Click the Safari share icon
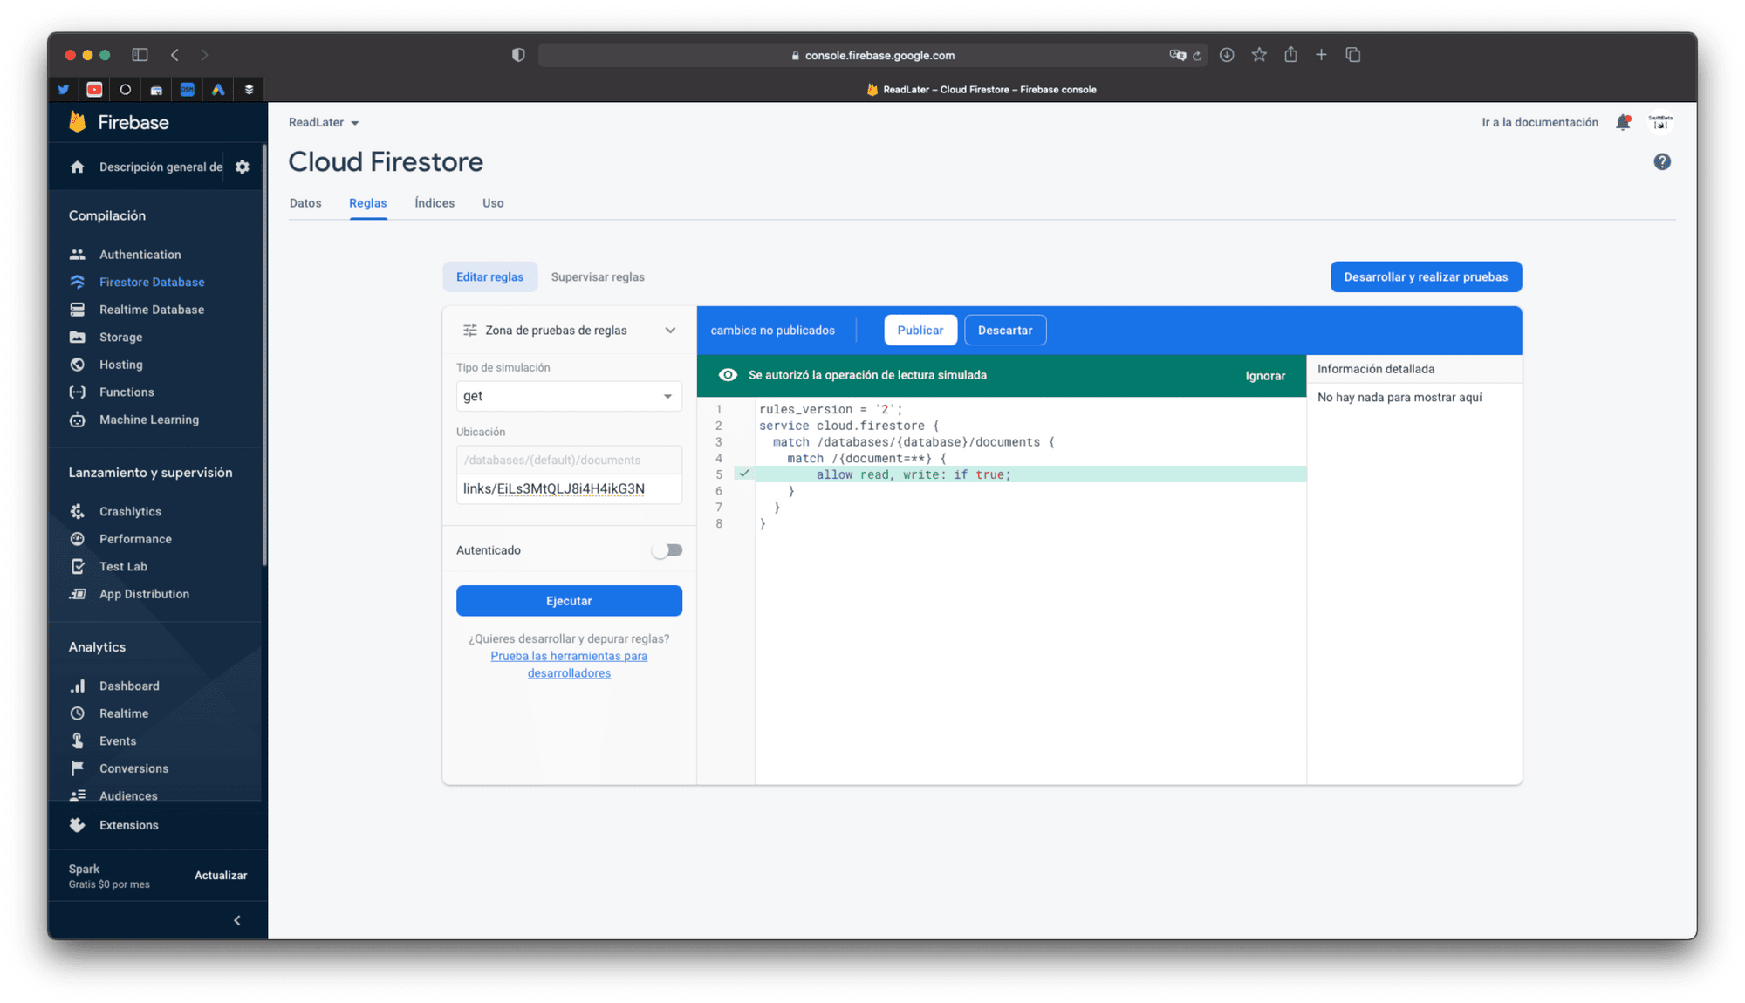 click(1290, 55)
